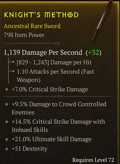Click the Damage per Hit diamond marker

point(13,62)
